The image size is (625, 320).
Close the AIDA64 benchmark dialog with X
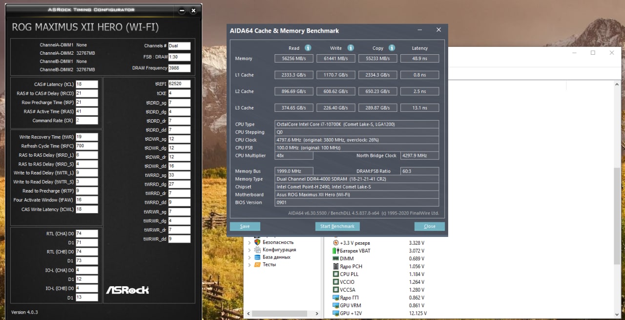tap(438, 30)
